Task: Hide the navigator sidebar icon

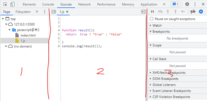Action: [54, 12]
